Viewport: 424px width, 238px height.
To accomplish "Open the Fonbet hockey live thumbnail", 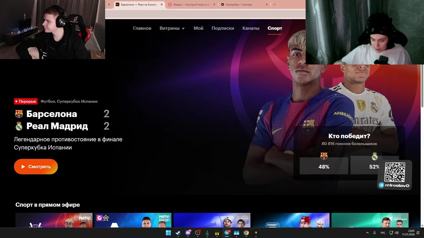I will pos(291,220).
